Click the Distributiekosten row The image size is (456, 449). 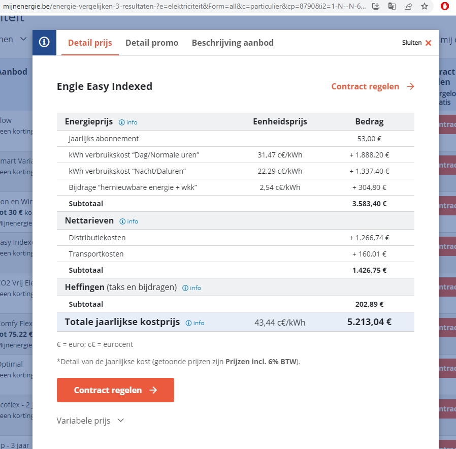click(236, 238)
